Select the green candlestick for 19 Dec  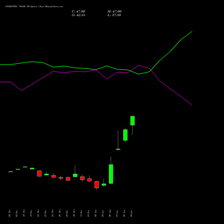32,168
